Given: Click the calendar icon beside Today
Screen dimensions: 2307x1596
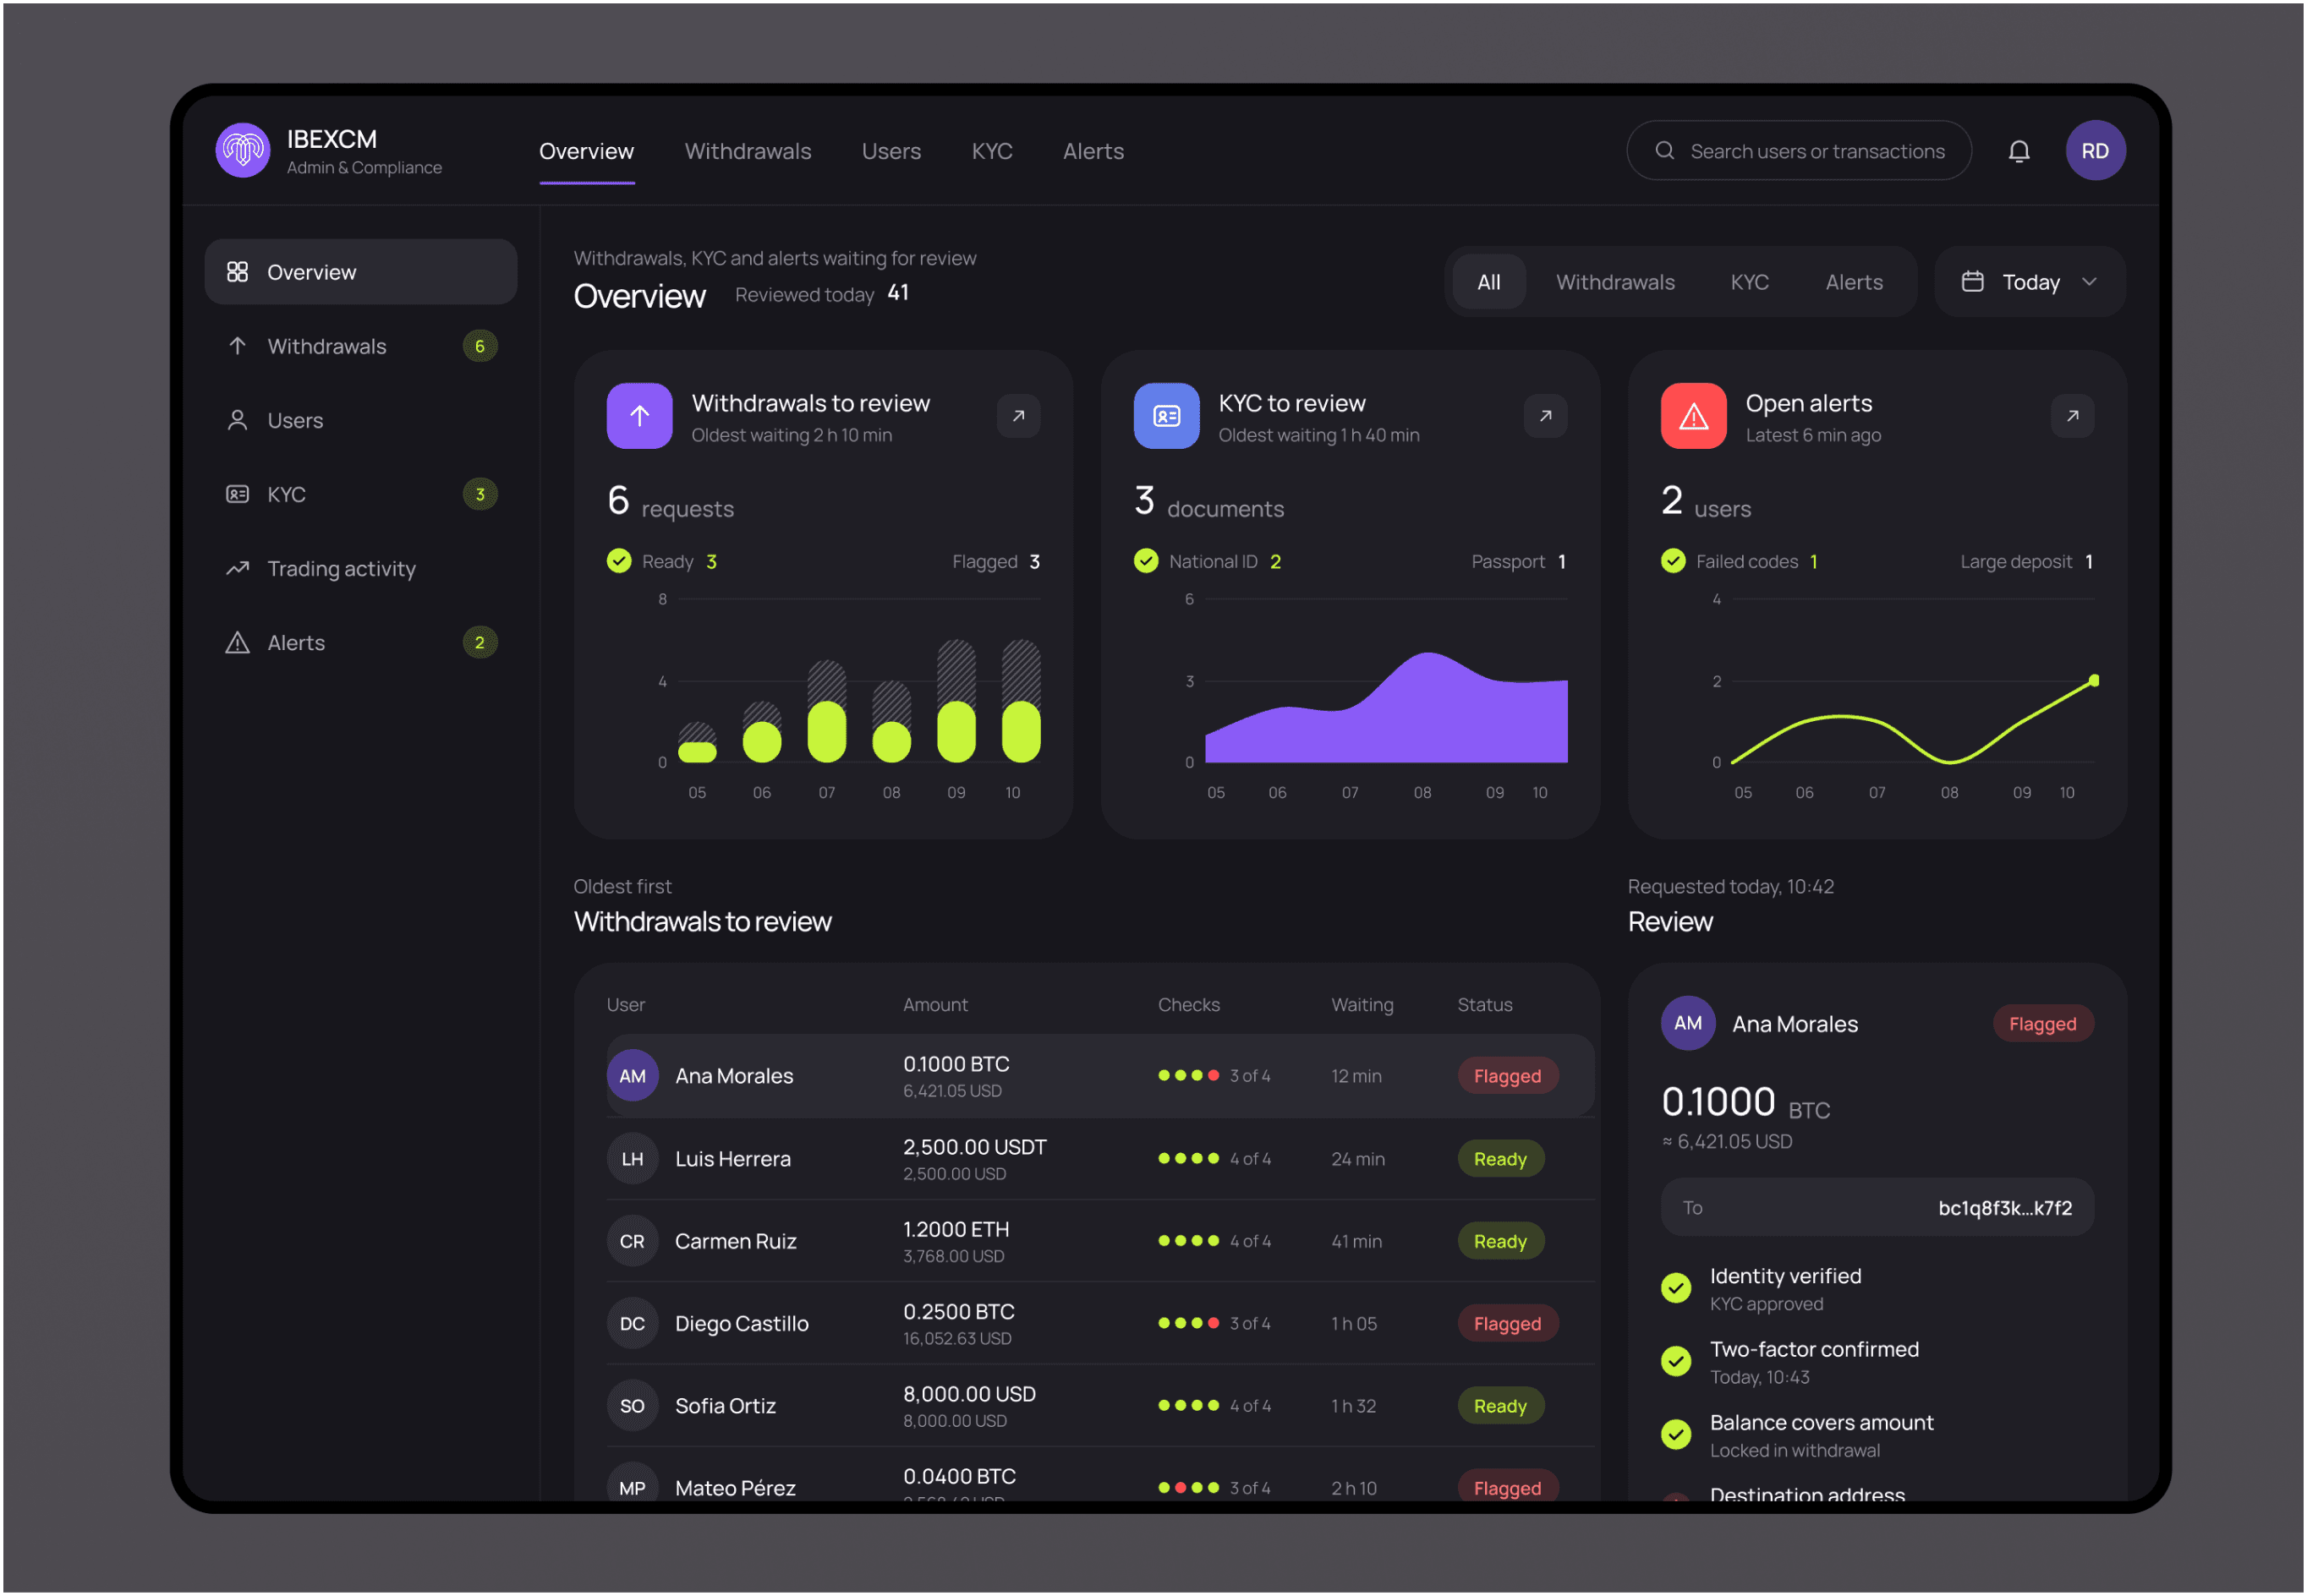Looking at the screenshot, I should pyautogui.click(x=1973, y=282).
